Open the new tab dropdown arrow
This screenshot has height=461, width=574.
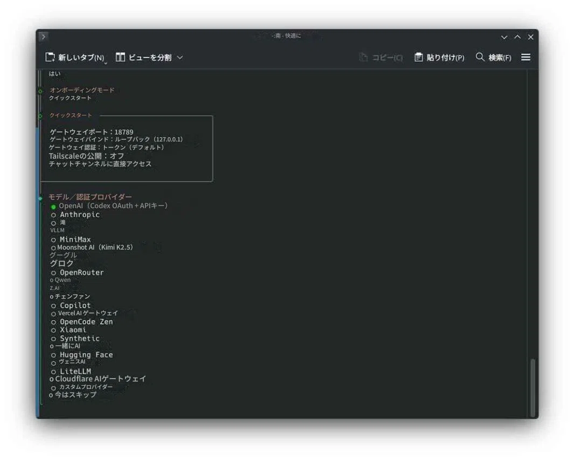pos(106,63)
